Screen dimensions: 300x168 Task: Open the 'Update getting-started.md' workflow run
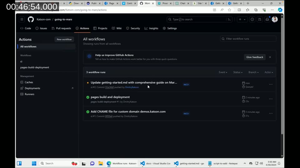pos(134,82)
